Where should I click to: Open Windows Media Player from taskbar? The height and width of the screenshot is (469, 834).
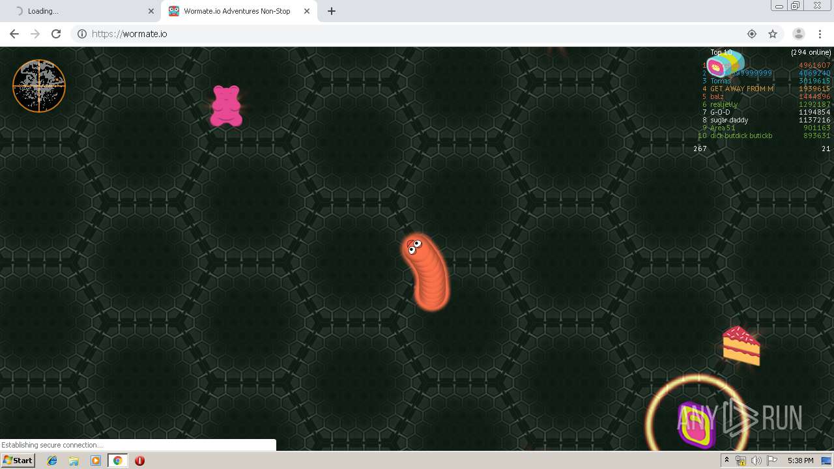pos(96,461)
